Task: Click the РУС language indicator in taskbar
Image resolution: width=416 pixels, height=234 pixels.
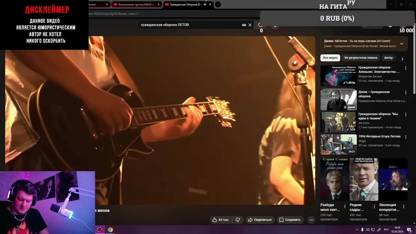Action: (x=386, y=230)
